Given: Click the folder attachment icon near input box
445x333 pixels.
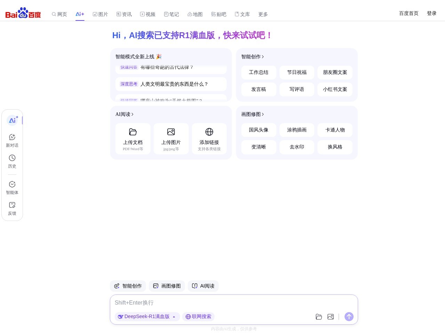Looking at the screenshot, I should point(319,317).
